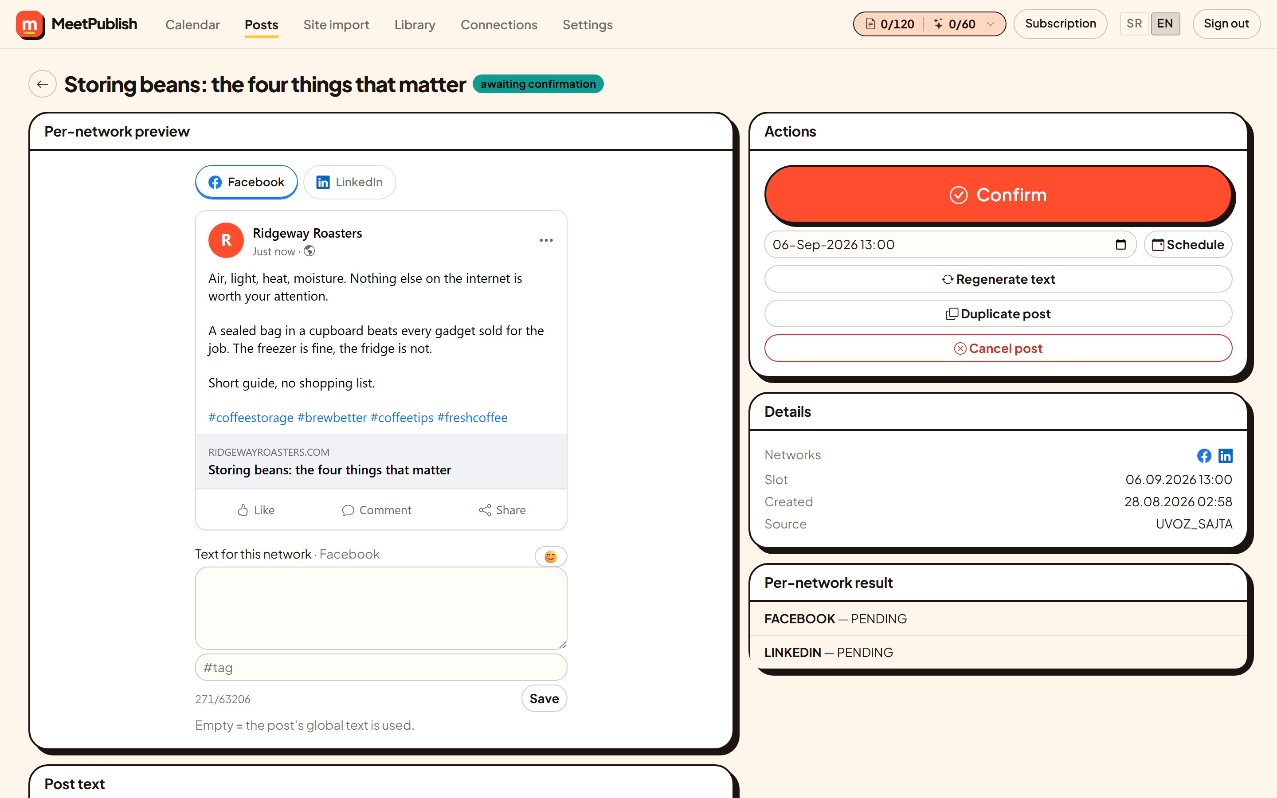Click Duplicate post
The width and height of the screenshot is (1277, 798).
point(998,313)
